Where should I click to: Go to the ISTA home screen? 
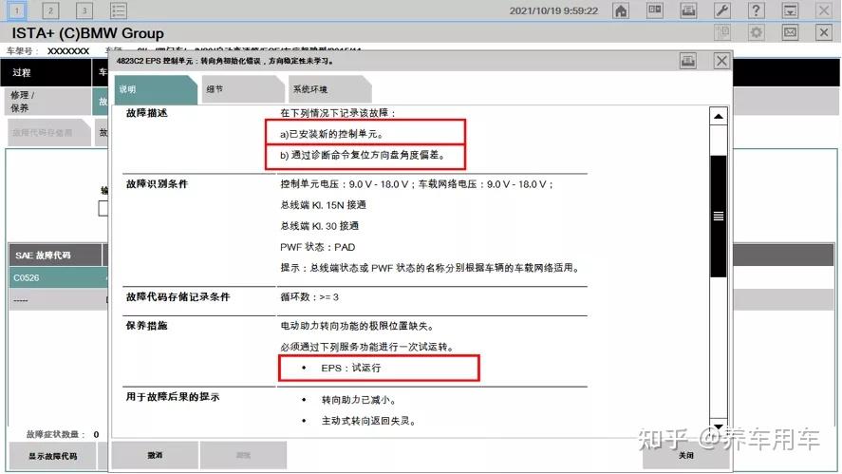(621, 10)
